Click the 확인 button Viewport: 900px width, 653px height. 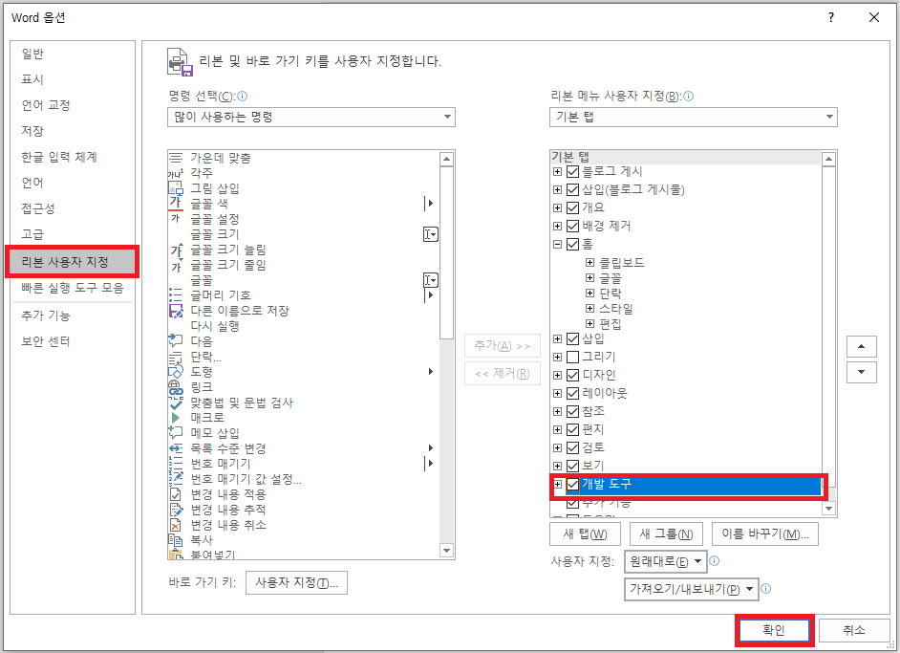774,631
